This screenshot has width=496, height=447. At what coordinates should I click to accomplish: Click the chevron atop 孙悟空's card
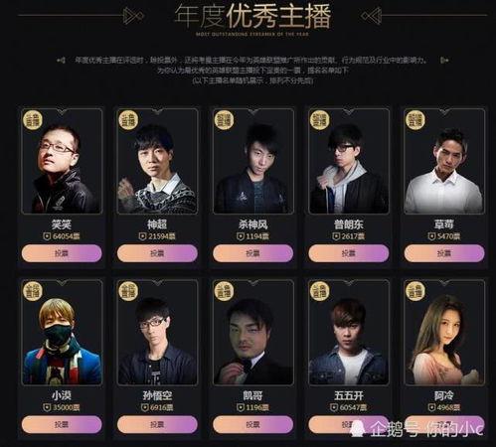(x=157, y=283)
